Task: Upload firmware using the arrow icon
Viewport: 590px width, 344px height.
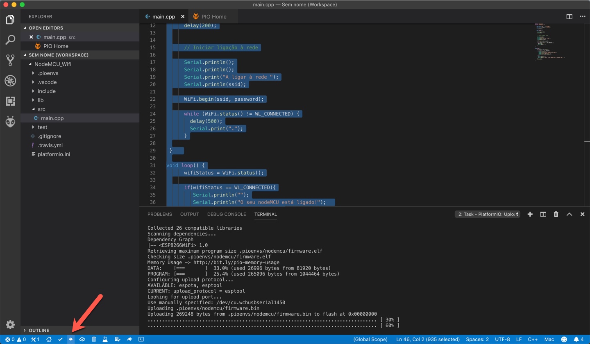Action: (70, 339)
